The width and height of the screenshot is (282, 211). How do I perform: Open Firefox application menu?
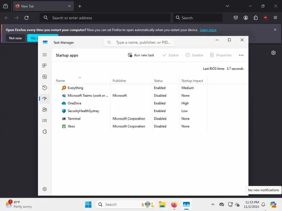pyautogui.click(x=275, y=18)
